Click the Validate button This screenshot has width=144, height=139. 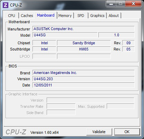point(99,132)
